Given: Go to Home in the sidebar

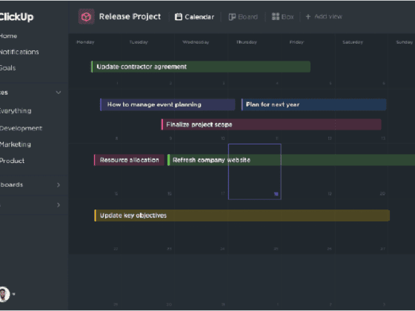Looking at the screenshot, I should [8, 36].
